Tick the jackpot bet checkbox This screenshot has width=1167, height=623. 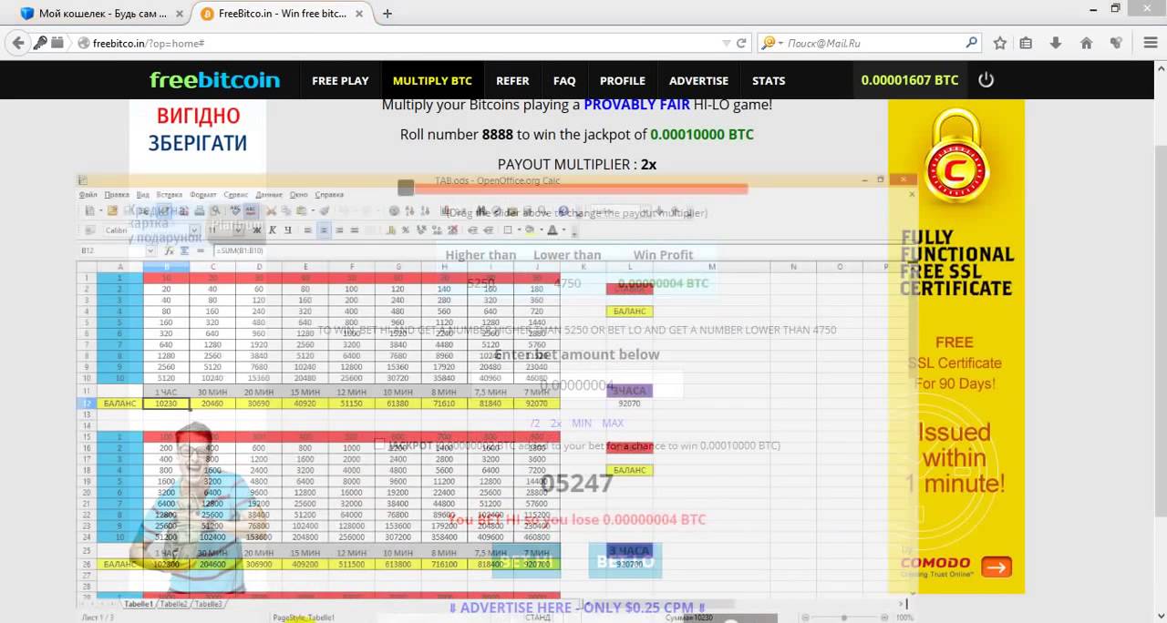[379, 444]
